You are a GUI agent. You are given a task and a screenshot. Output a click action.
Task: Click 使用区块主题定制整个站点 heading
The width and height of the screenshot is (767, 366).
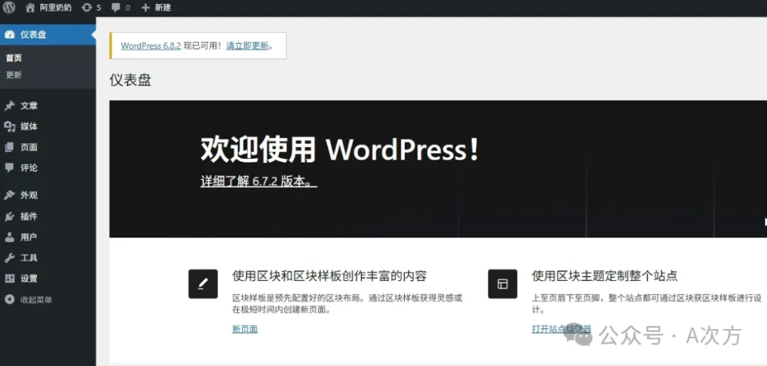tap(604, 276)
